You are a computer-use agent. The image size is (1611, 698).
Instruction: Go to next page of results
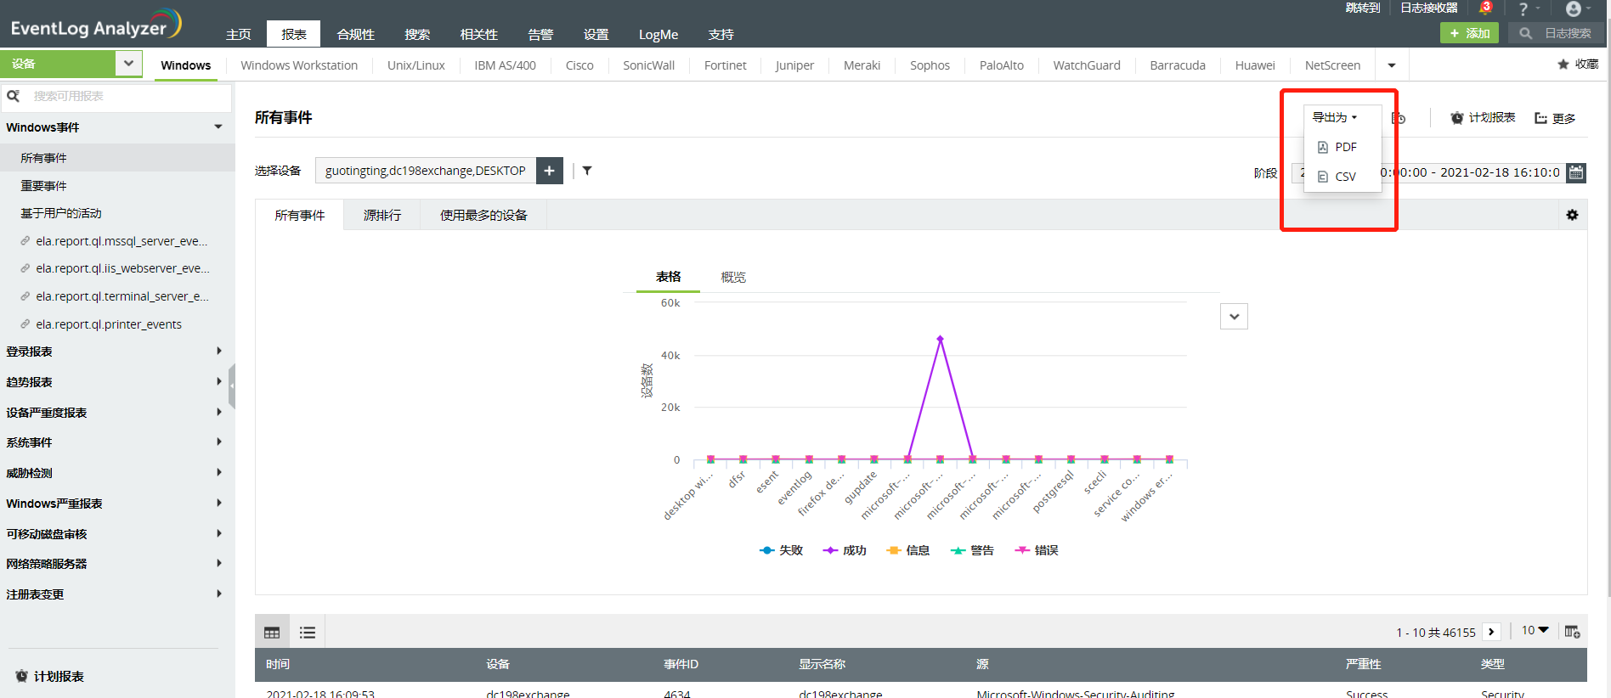coord(1491,632)
